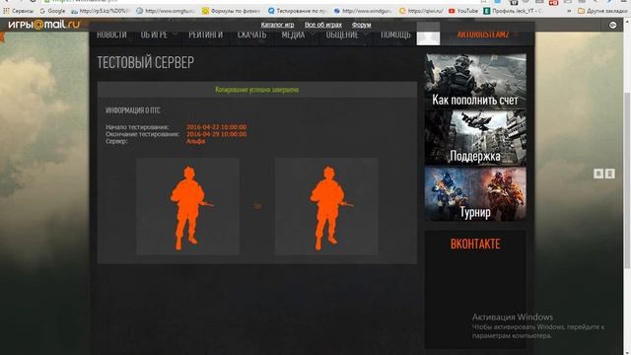The height and width of the screenshot is (355, 631).
Task: Go to the Форум link
Action: (362, 25)
